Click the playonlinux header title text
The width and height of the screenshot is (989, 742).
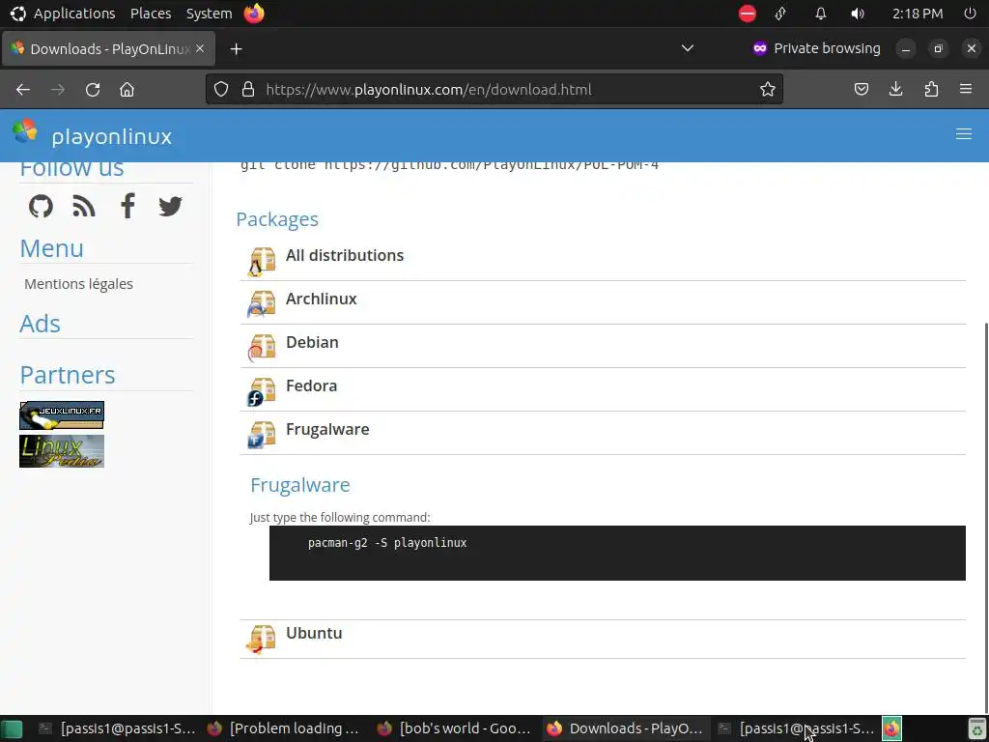(x=112, y=137)
